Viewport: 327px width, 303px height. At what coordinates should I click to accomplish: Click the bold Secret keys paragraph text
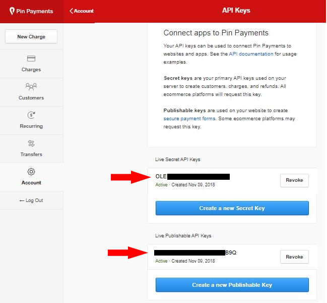tap(178, 78)
